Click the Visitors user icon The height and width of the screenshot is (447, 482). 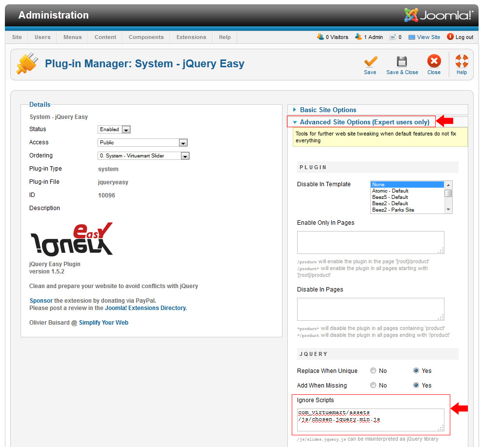click(320, 37)
